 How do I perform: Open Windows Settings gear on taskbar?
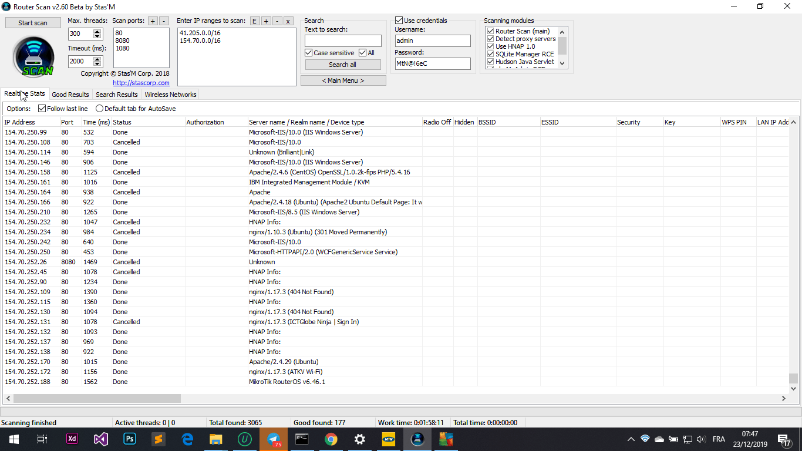[359, 439]
